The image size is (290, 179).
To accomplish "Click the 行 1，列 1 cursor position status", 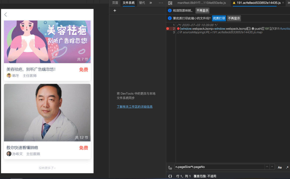I will coord(183,176).
